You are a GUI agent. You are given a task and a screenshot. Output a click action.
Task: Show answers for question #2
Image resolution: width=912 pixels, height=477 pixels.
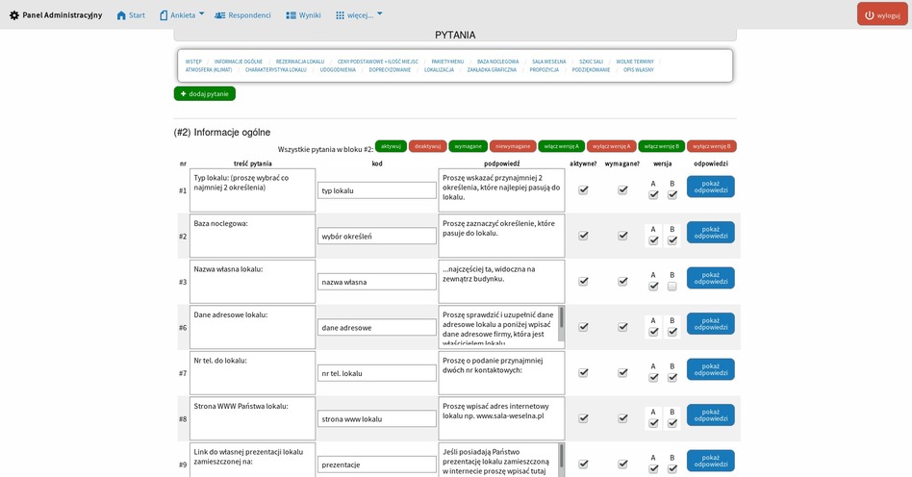710,233
